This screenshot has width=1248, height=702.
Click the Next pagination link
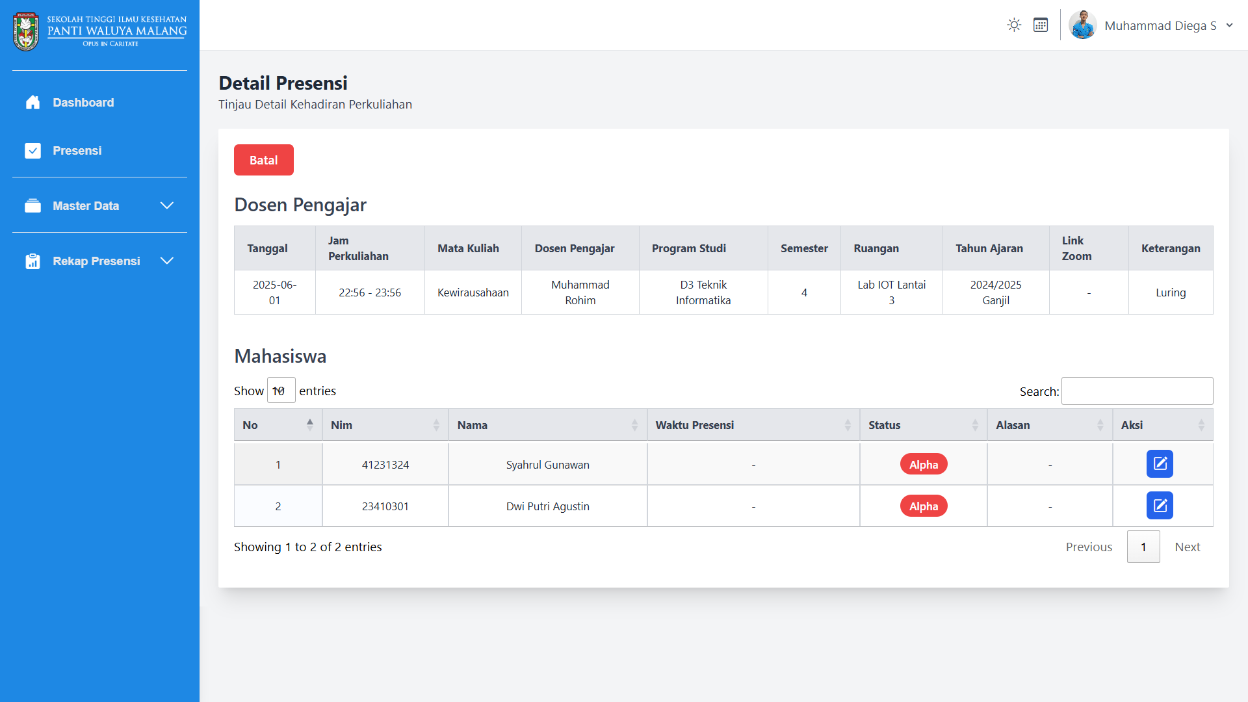click(1187, 547)
